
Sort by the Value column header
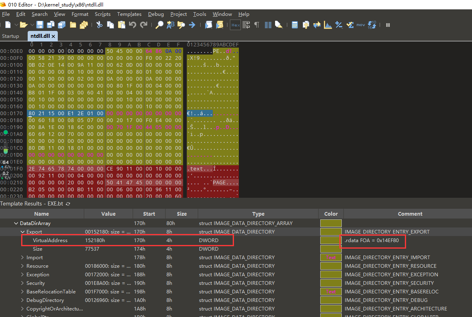click(108, 214)
